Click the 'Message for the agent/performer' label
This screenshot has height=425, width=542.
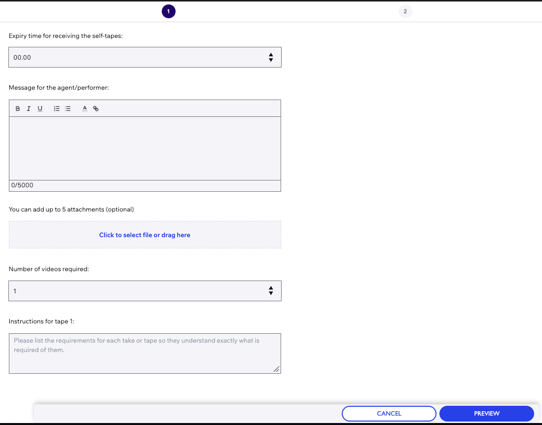pos(59,88)
